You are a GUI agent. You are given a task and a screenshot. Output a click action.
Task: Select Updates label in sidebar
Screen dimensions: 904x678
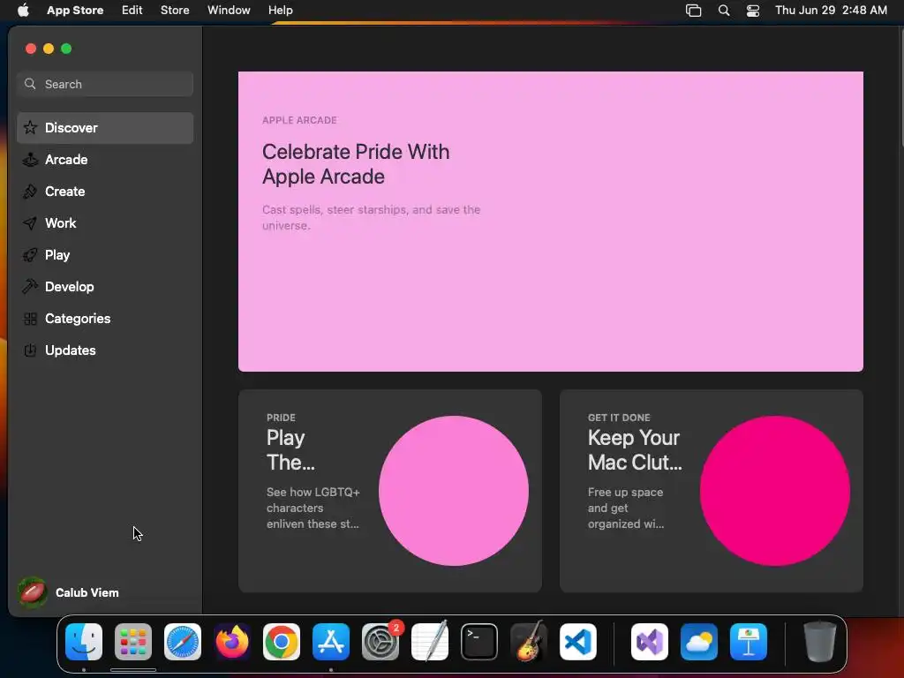(71, 350)
